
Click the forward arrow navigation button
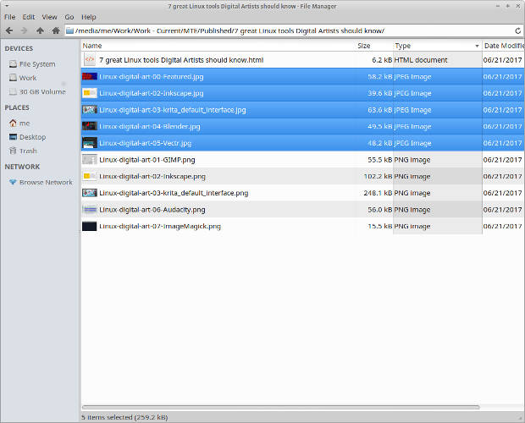(24, 30)
